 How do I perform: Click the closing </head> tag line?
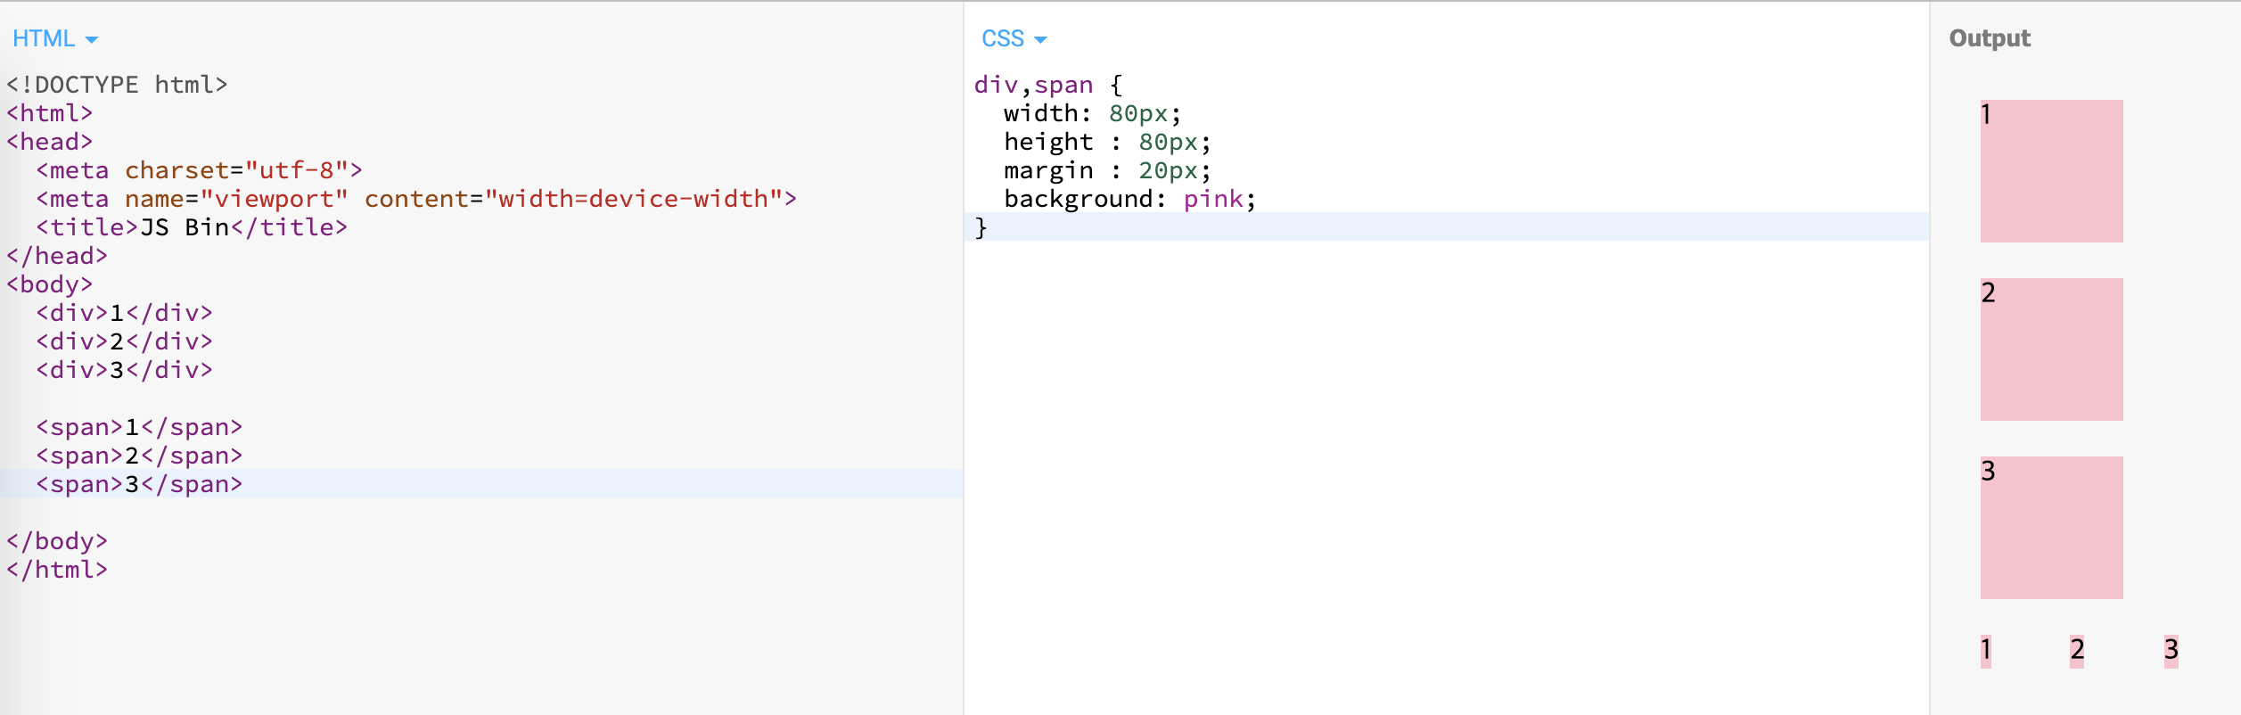[x=57, y=256]
